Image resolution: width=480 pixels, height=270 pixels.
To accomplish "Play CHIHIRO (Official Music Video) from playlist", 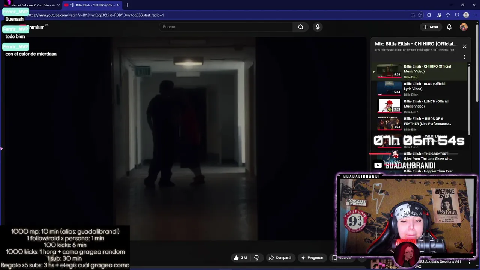I will click(420, 71).
